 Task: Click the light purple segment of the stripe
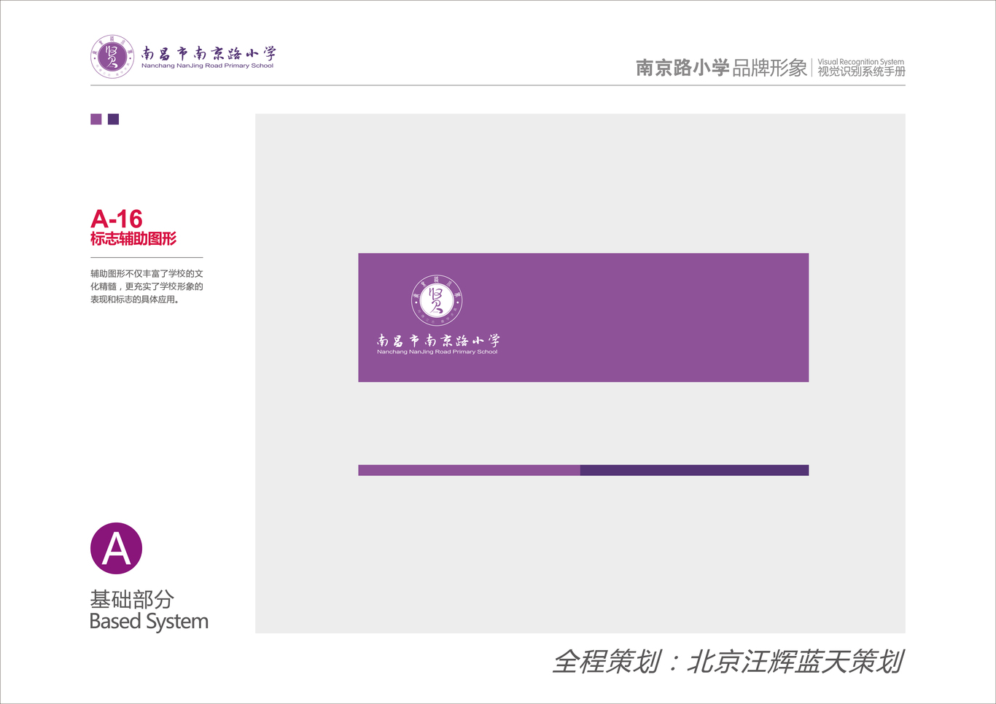(x=469, y=470)
